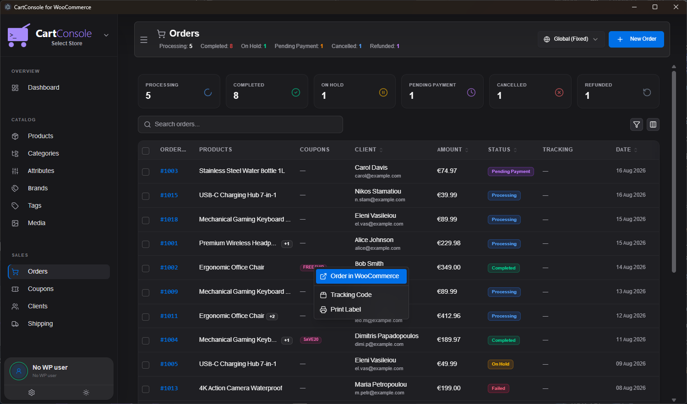Click the Shipping truck icon
The width and height of the screenshot is (687, 404).
coord(15,324)
